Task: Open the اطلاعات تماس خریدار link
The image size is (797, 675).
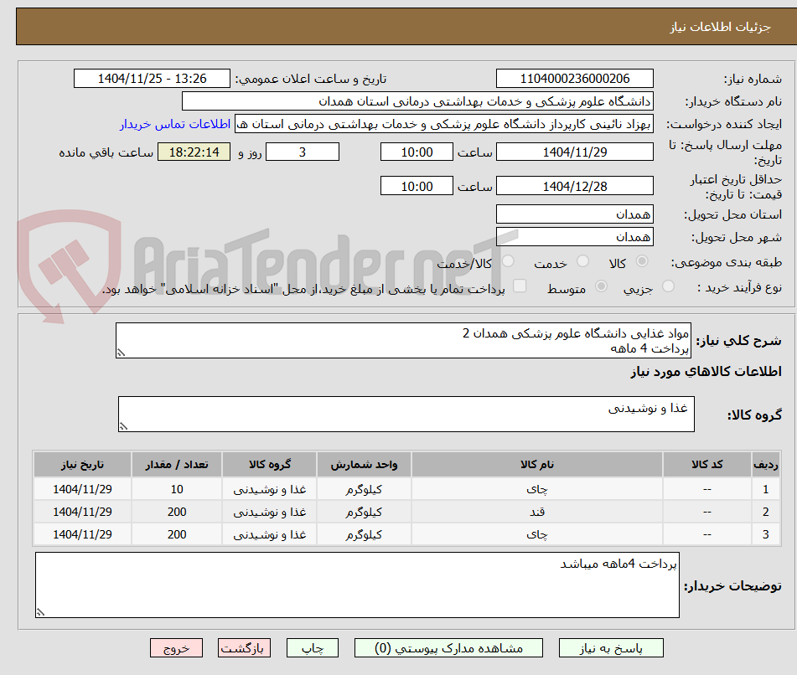Action: (x=175, y=124)
